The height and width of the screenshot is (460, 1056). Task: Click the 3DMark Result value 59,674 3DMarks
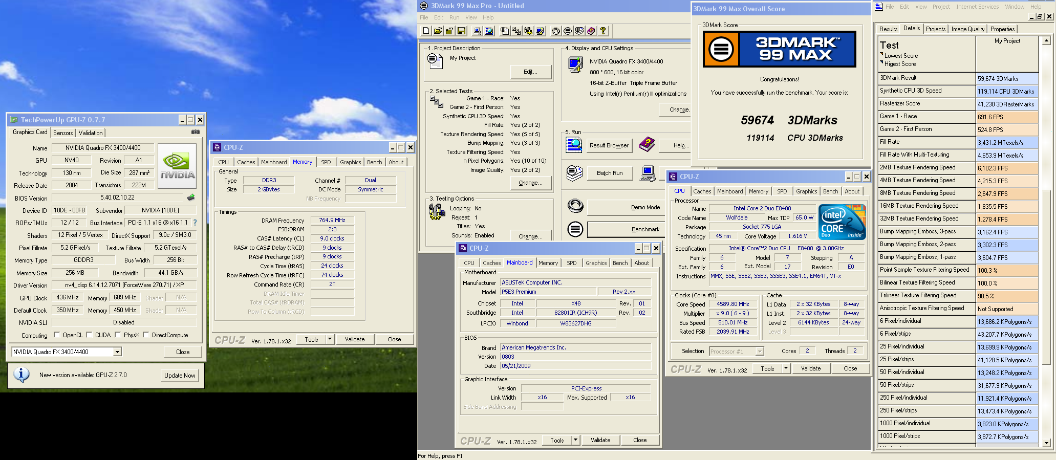click(1007, 78)
